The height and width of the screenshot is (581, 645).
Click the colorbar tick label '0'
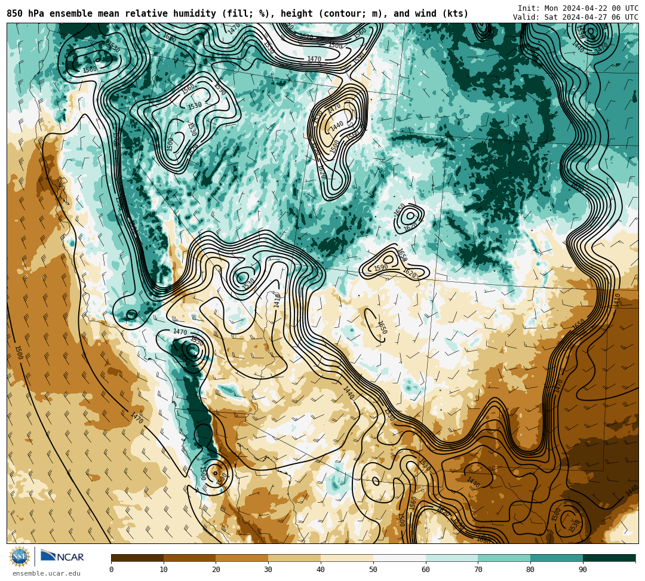click(112, 570)
